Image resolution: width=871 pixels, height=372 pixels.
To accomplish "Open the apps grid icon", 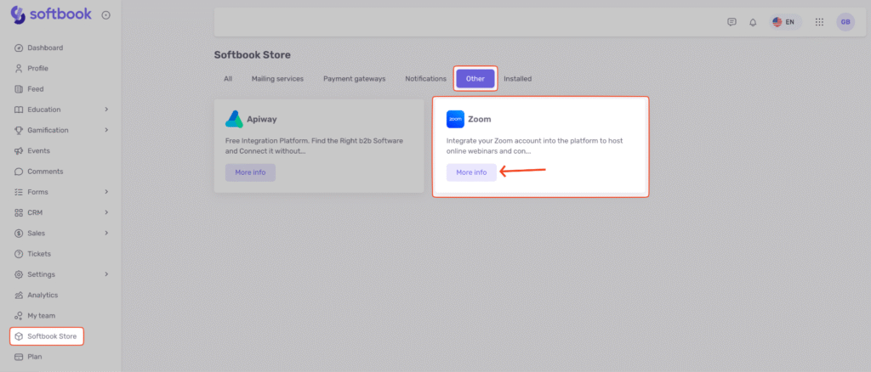I will click(x=819, y=22).
